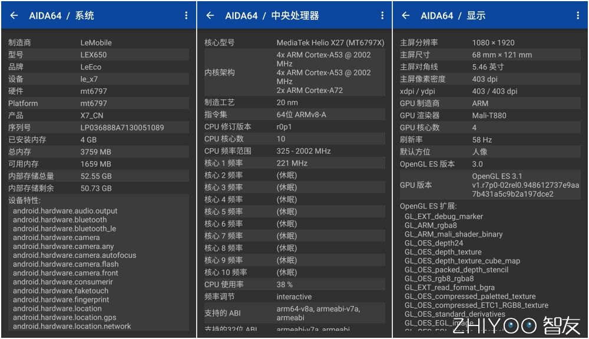Select the xdpi / ydpi row

pyautogui.click(x=490, y=91)
